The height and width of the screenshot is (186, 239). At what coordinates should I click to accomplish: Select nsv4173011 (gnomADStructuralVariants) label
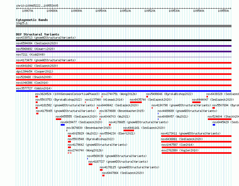pyautogui.click(x=191, y=133)
